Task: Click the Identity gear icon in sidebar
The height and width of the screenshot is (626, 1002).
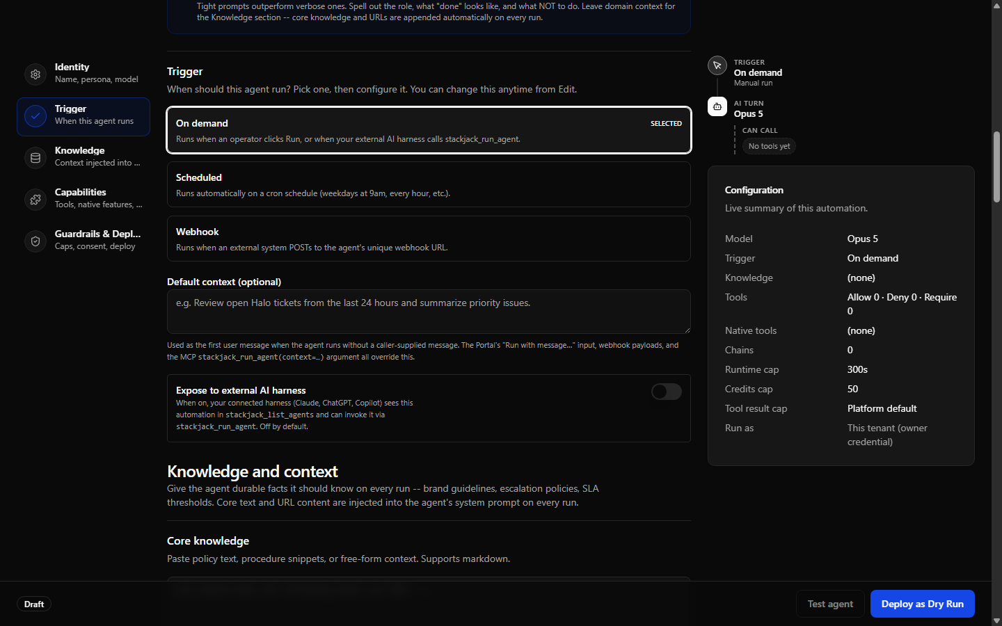Action: pyautogui.click(x=35, y=74)
